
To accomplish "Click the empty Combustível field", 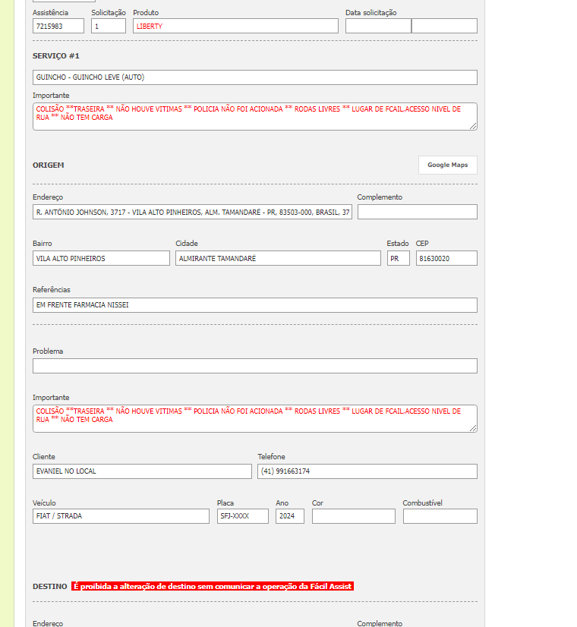I will point(440,516).
